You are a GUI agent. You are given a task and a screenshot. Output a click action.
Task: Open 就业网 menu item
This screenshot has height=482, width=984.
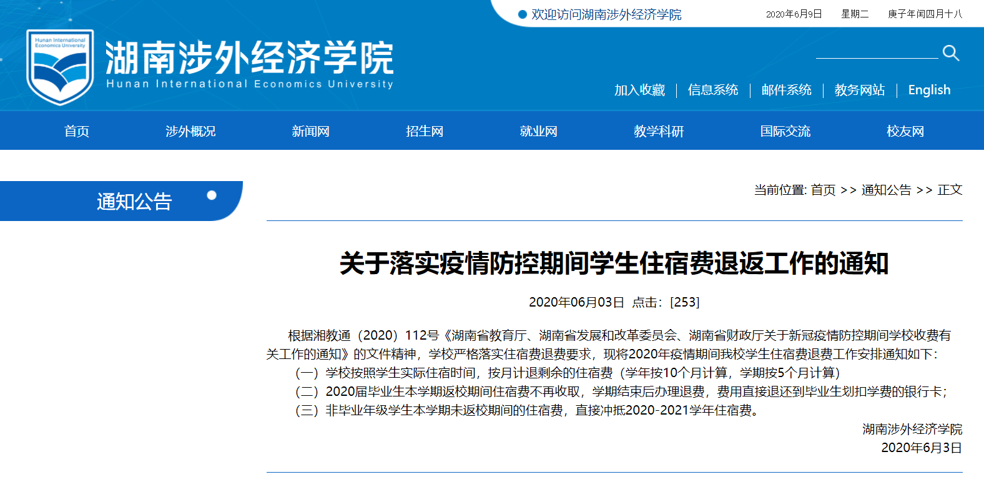click(538, 131)
